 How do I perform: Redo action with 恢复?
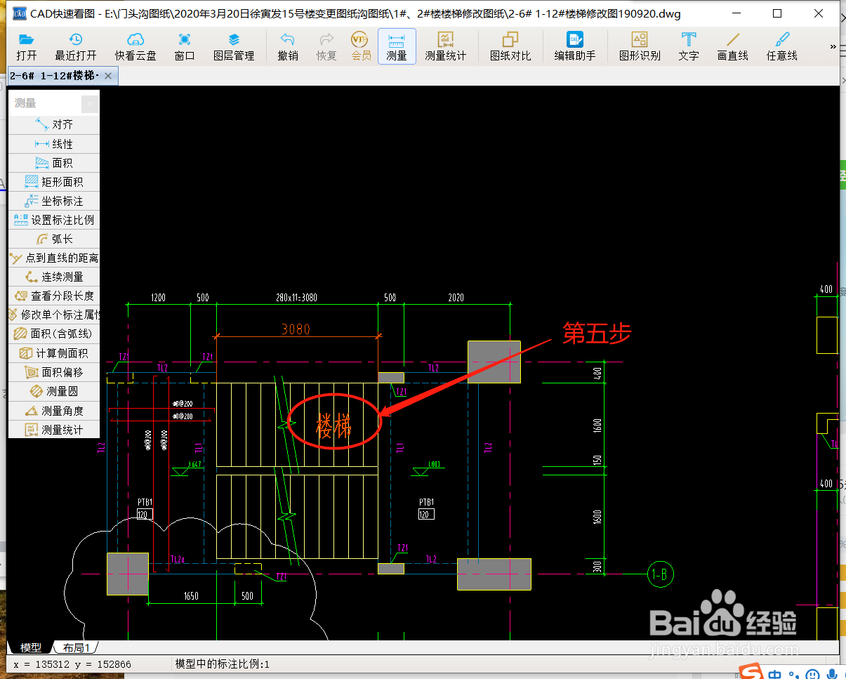[x=326, y=47]
